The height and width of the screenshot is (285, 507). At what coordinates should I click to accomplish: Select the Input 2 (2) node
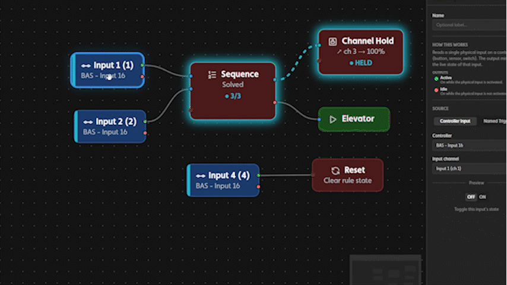click(110, 126)
